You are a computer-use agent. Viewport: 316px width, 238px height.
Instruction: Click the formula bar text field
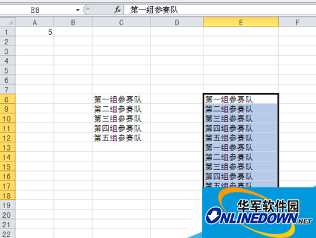coord(220,10)
